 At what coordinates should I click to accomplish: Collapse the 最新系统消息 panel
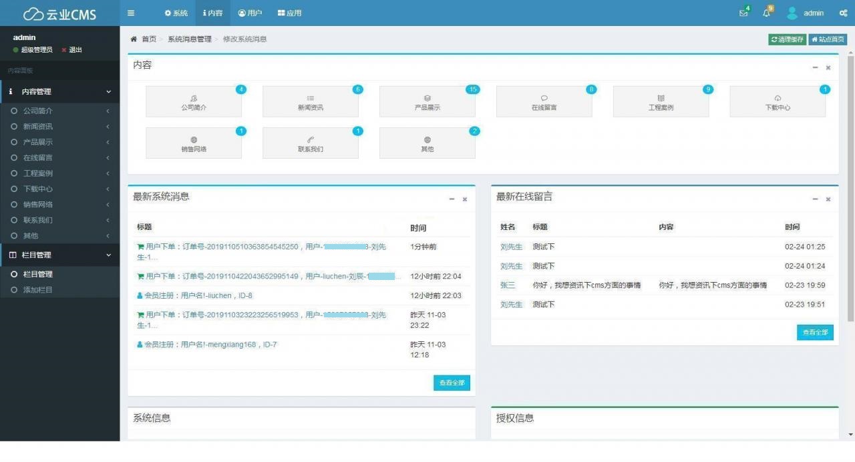click(451, 199)
